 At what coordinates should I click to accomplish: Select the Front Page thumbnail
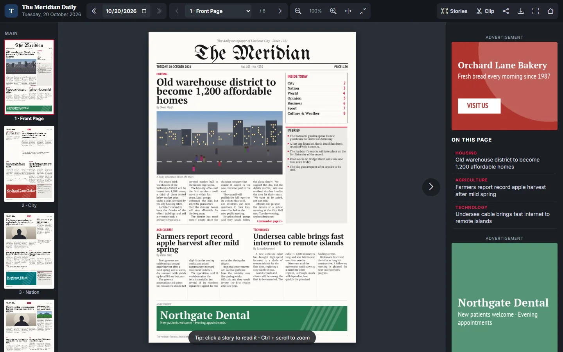29,77
